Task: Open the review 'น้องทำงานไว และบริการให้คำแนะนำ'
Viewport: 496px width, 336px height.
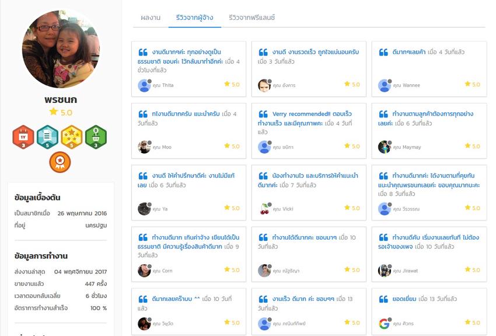Action: (315, 175)
